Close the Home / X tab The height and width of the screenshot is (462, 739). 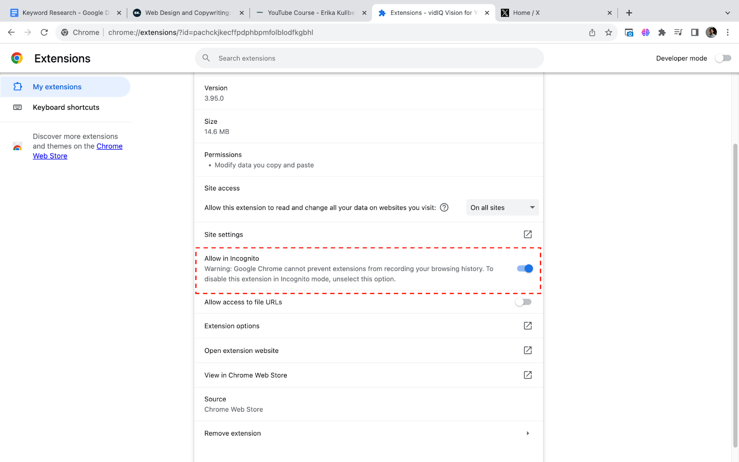pyautogui.click(x=610, y=13)
